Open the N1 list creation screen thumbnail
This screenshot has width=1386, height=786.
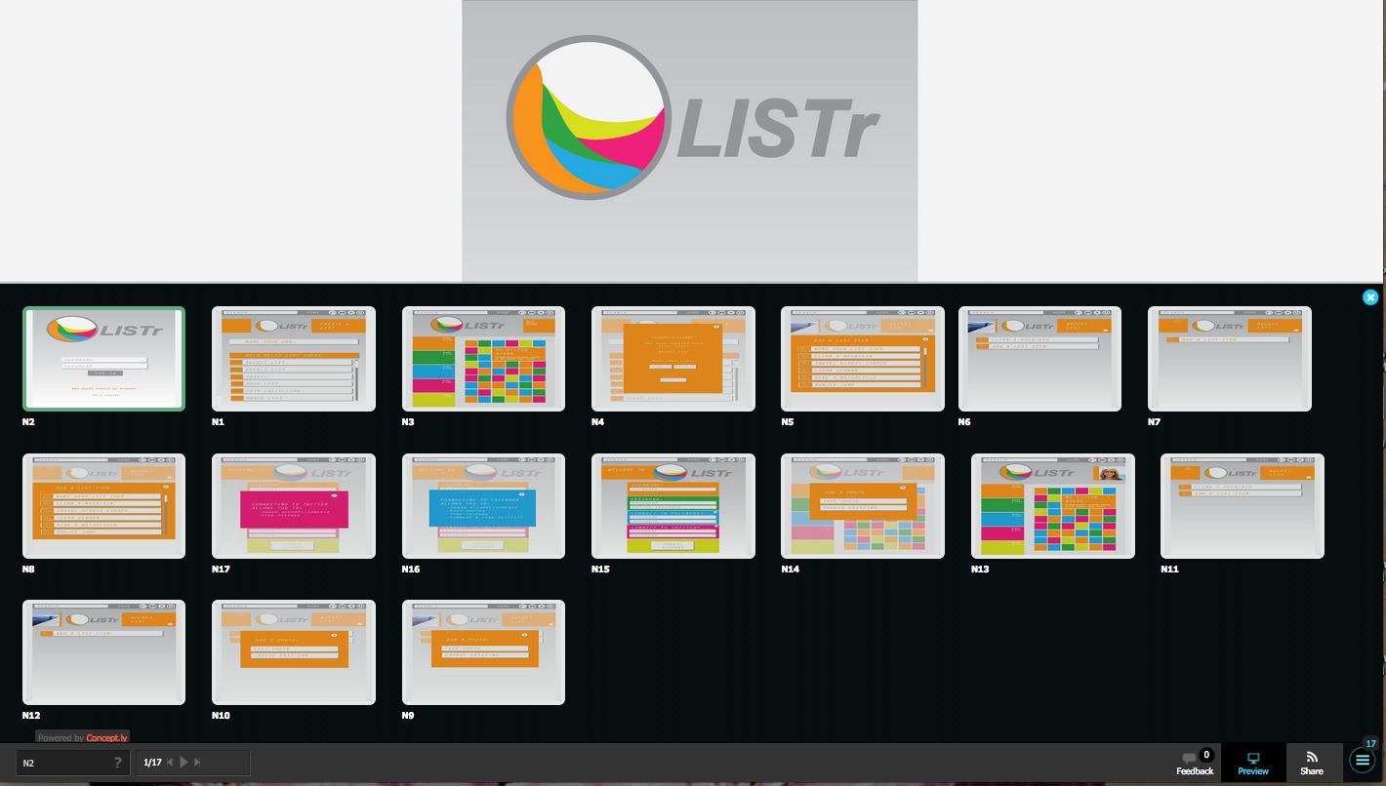(293, 359)
